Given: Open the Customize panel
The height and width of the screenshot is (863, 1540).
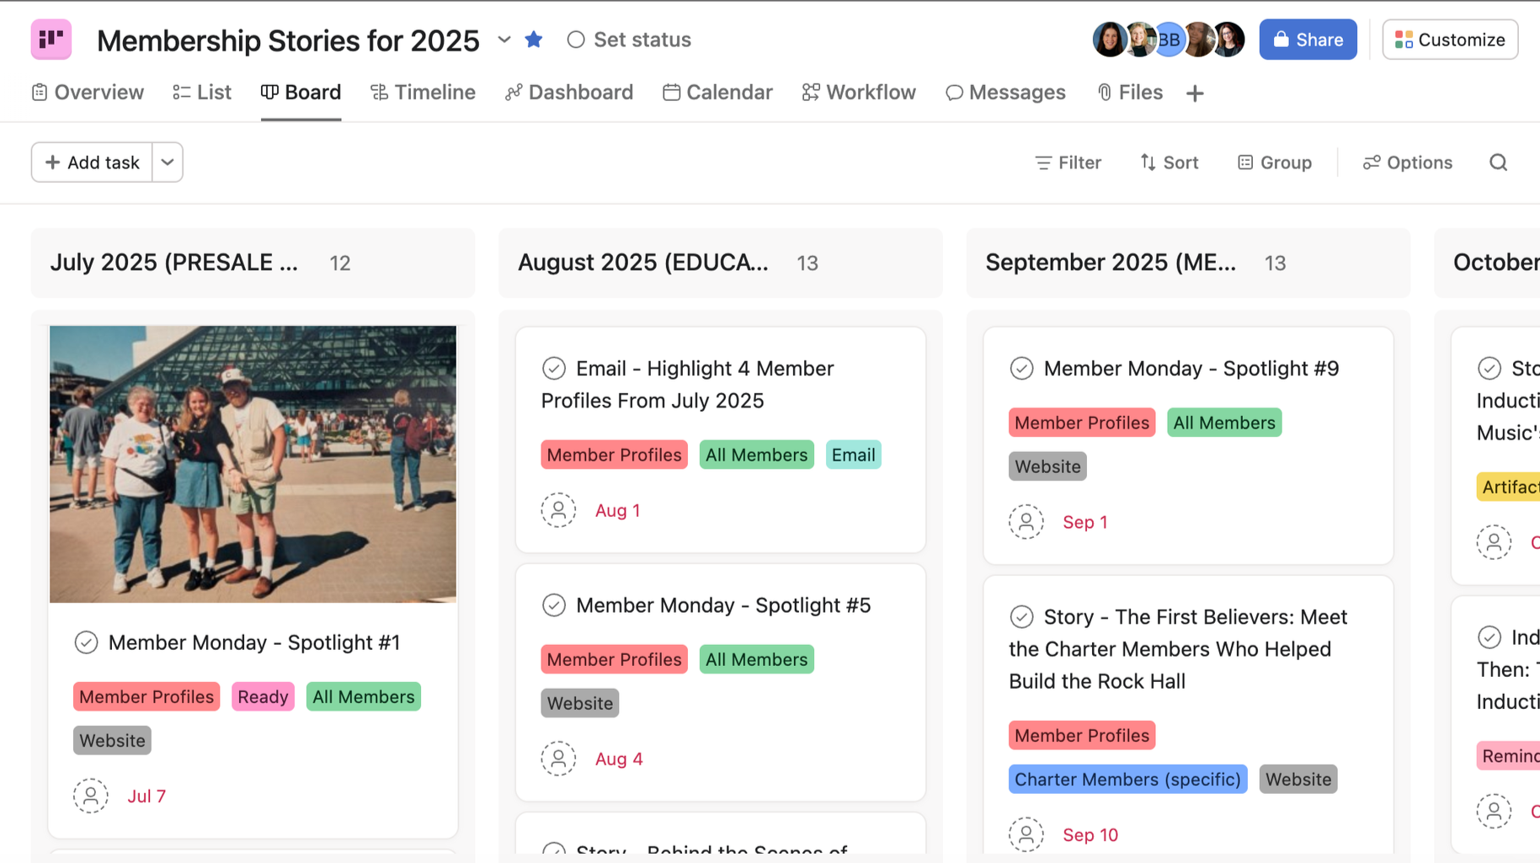Looking at the screenshot, I should [1450, 40].
